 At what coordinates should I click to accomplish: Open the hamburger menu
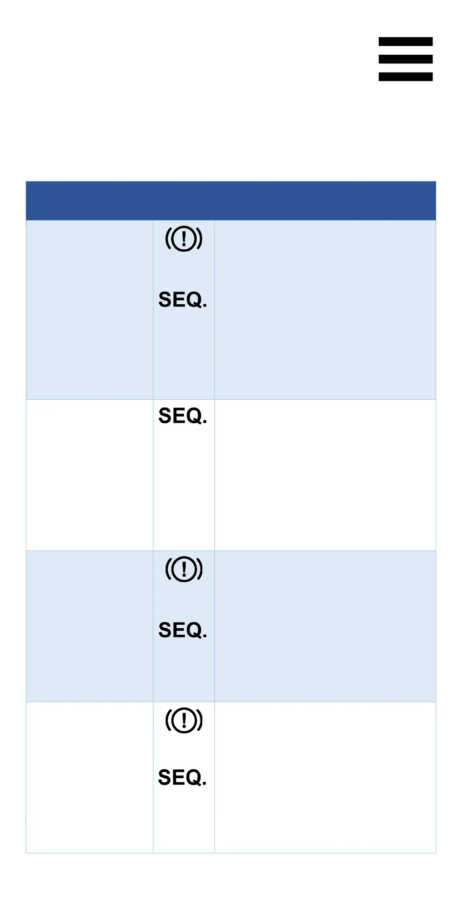pos(405,59)
